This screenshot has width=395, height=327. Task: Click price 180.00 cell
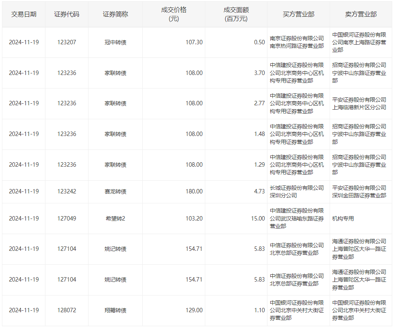(194, 191)
